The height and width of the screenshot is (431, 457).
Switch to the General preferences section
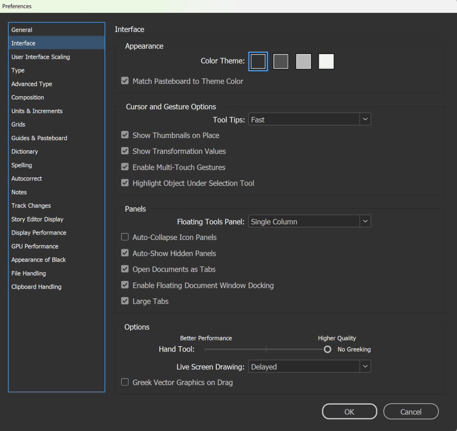click(x=21, y=29)
